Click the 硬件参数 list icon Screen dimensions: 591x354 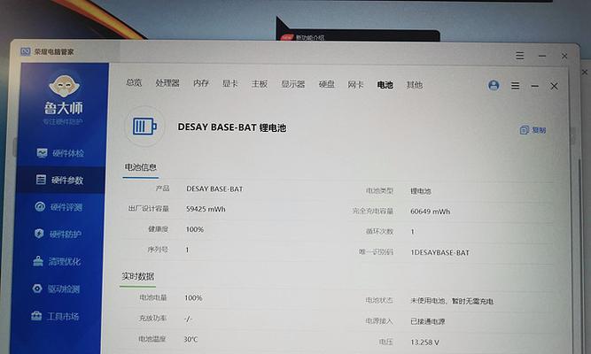pyautogui.click(x=41, y=180)
